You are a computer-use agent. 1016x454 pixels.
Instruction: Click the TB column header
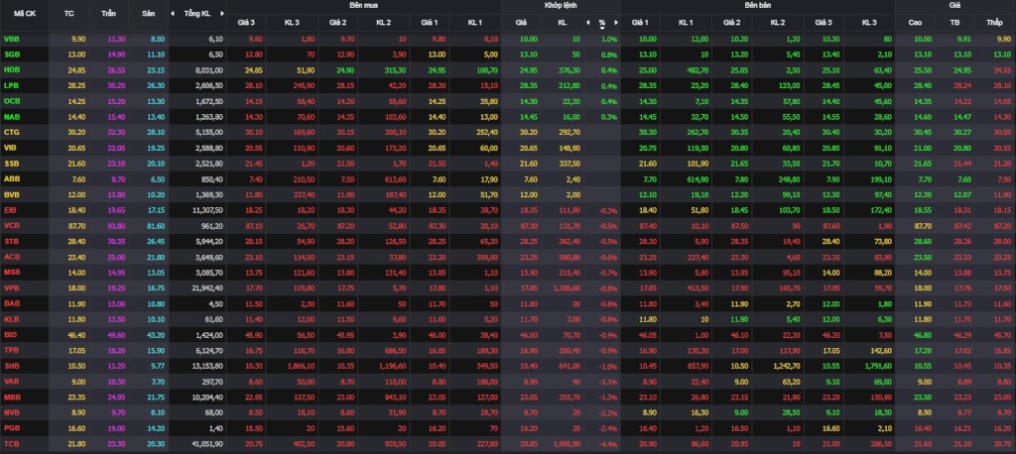[x=955, y=23]
